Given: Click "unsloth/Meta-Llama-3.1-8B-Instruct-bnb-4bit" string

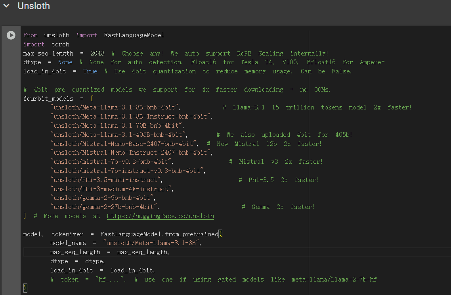Looking at the screenshot, I should 130,116.
